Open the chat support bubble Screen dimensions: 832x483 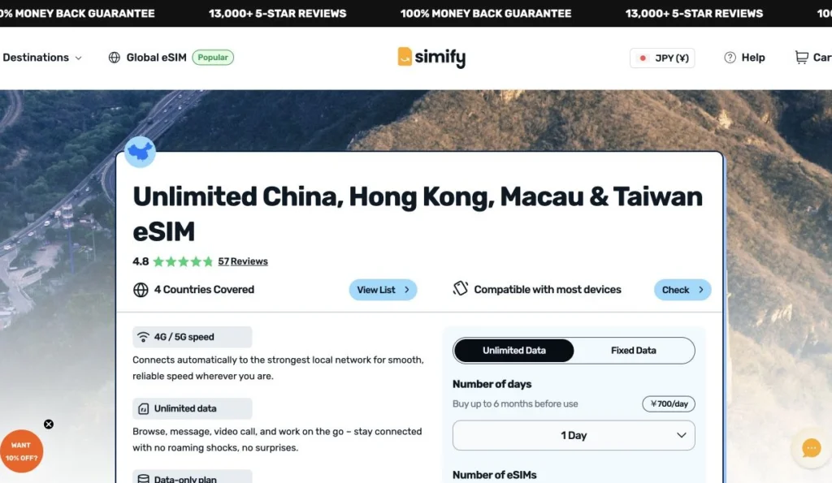coord(811,448)
